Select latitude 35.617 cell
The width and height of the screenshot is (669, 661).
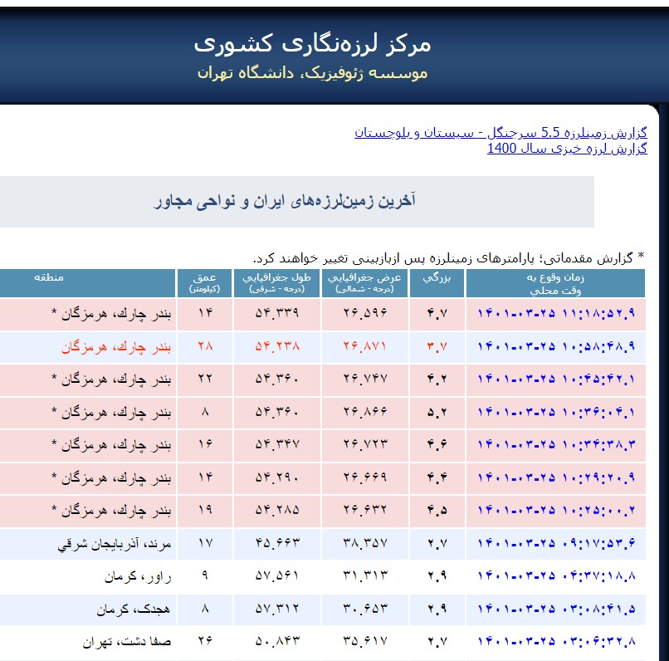[365, 641]
